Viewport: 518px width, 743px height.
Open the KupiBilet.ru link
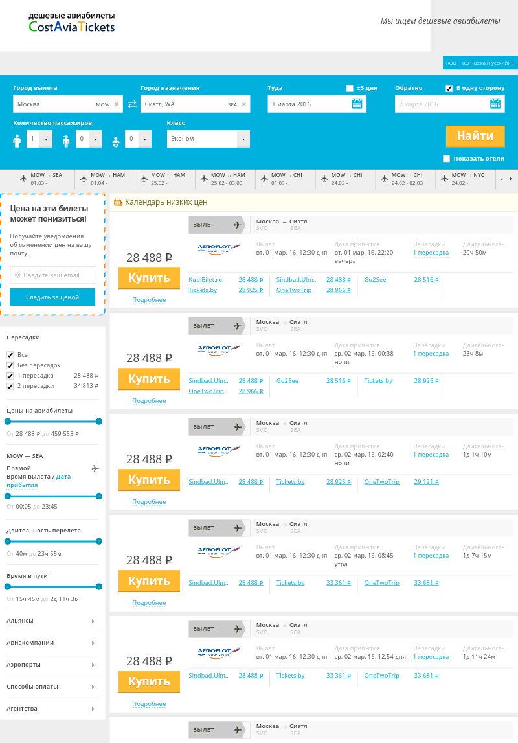pyautogui.click(x=205, y=280)
